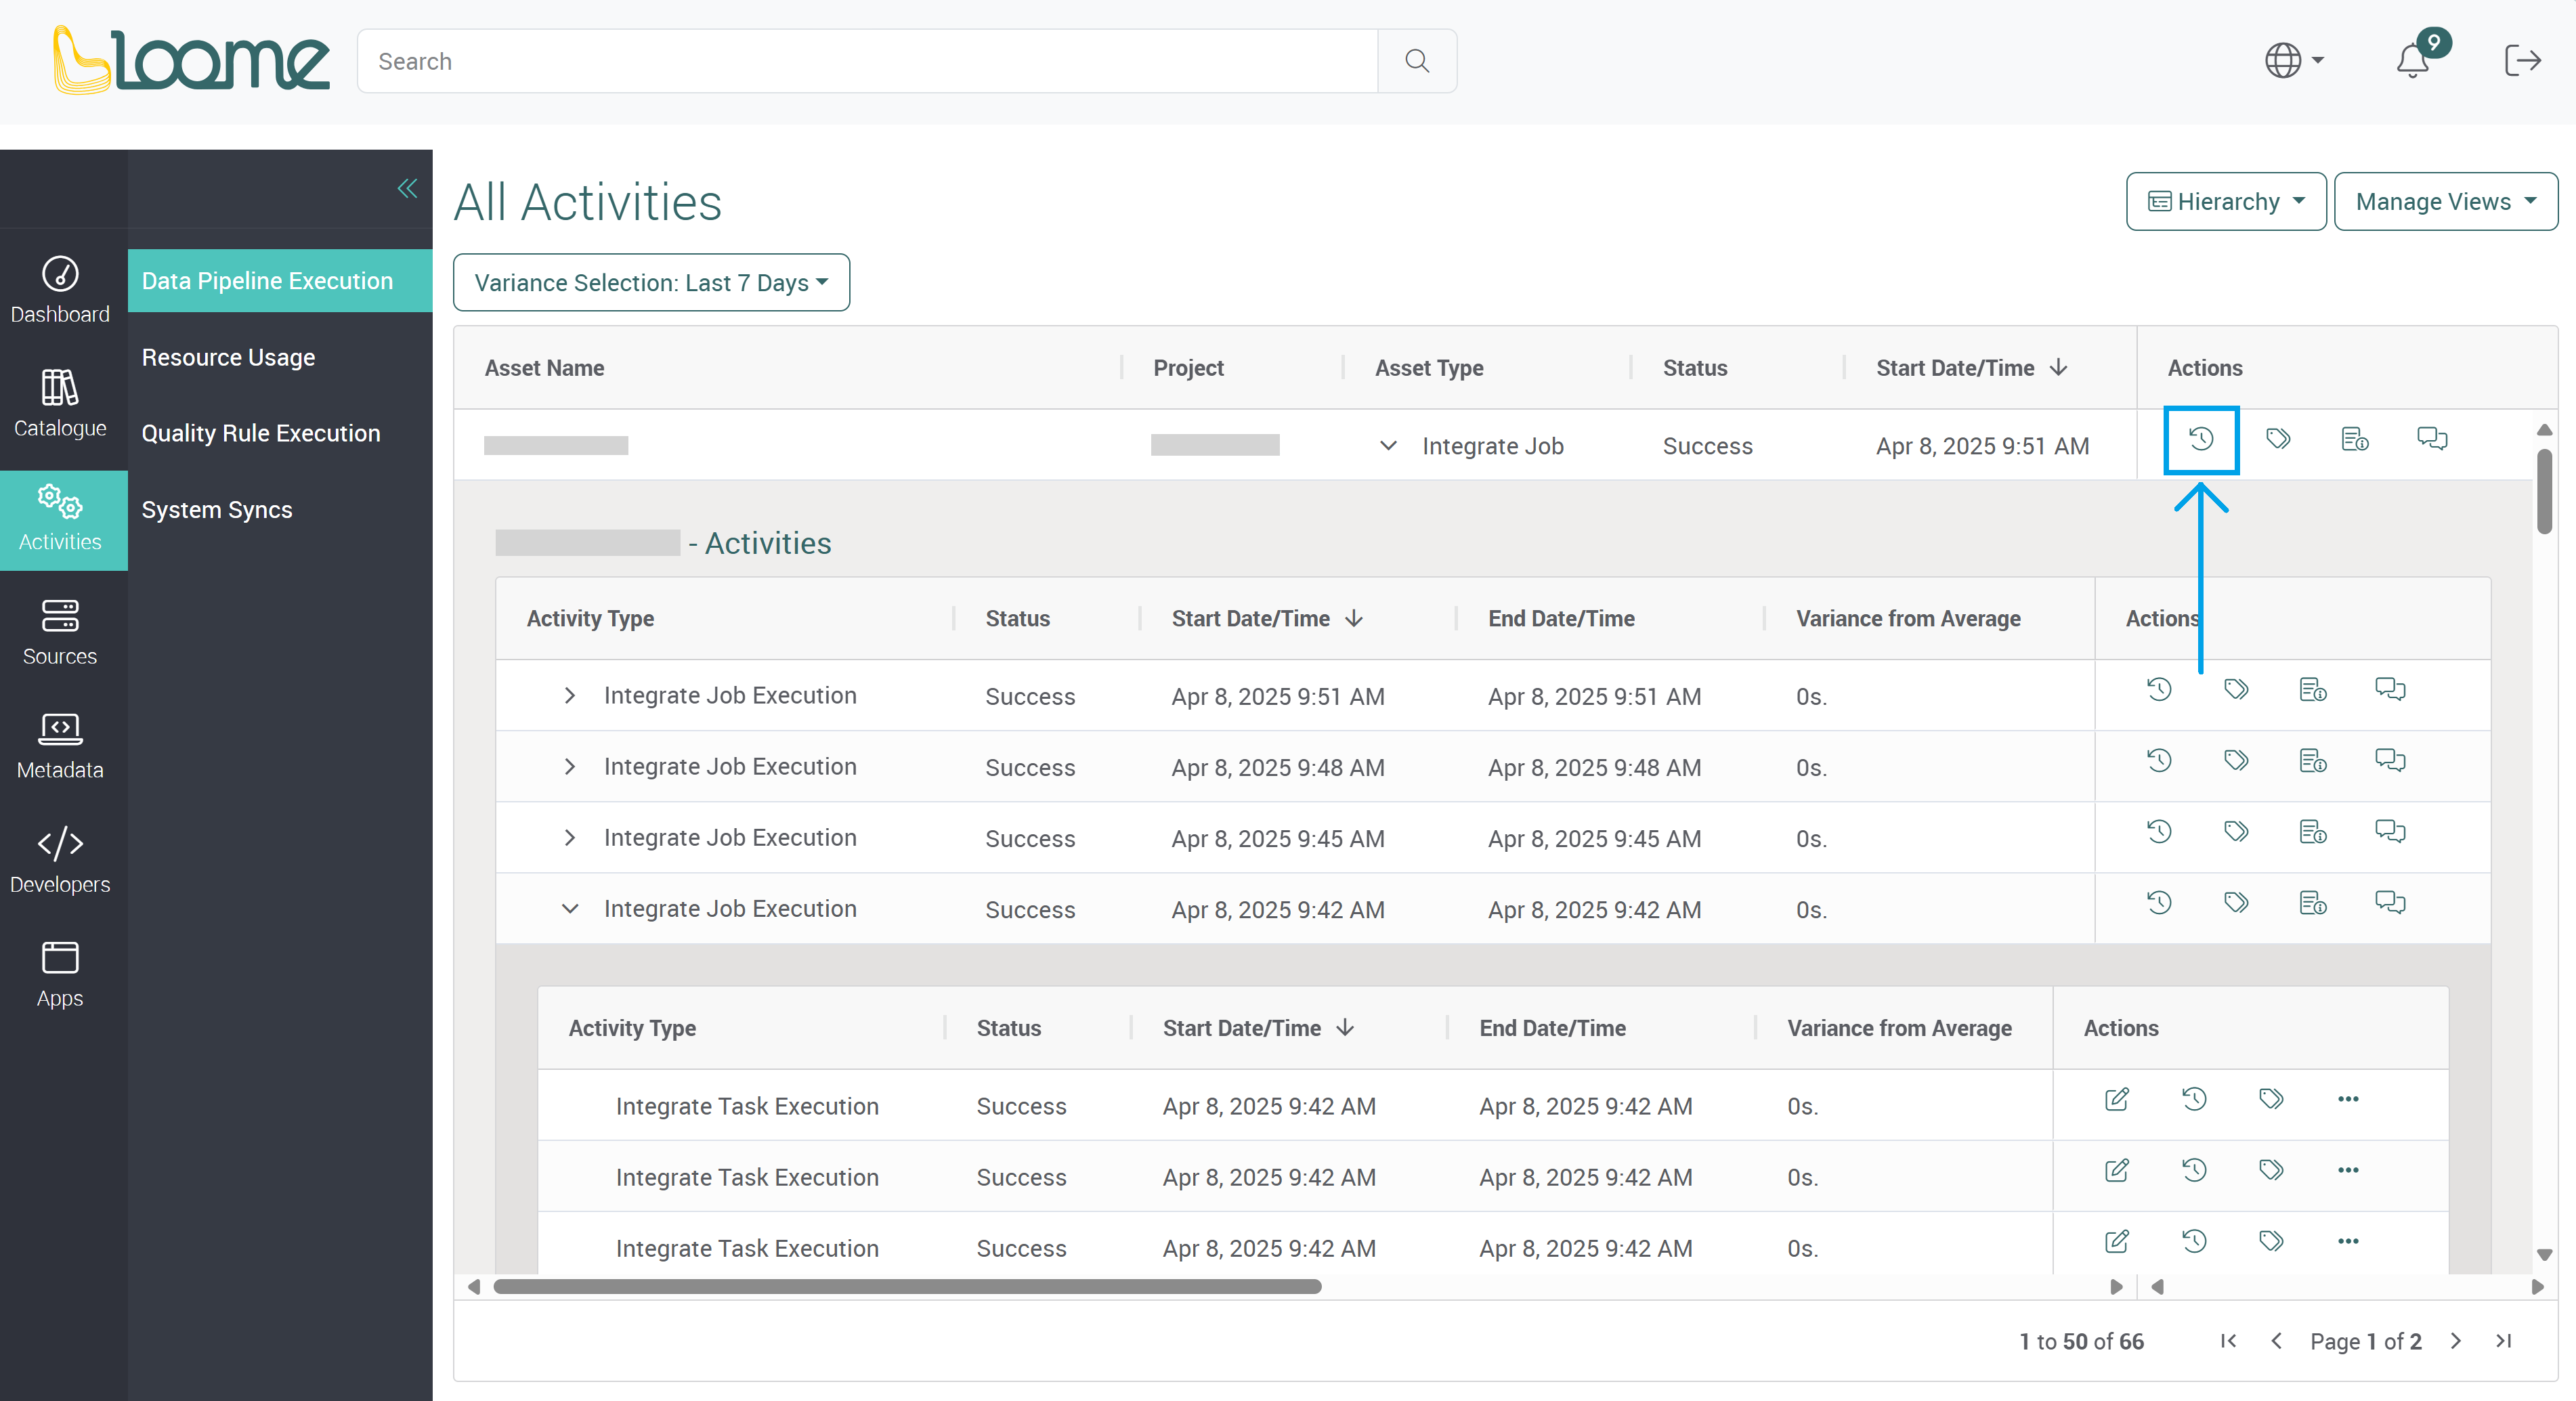Open the Metadata sidebar section
The width and height of the screenshot is (2576, 1401).
pos(60,746)
